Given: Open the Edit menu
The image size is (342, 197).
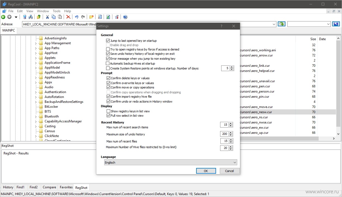Looking at the screenshot, I should (x=20, y=11).
